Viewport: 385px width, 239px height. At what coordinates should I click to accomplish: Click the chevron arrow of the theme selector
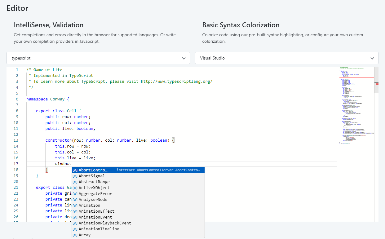372,58
